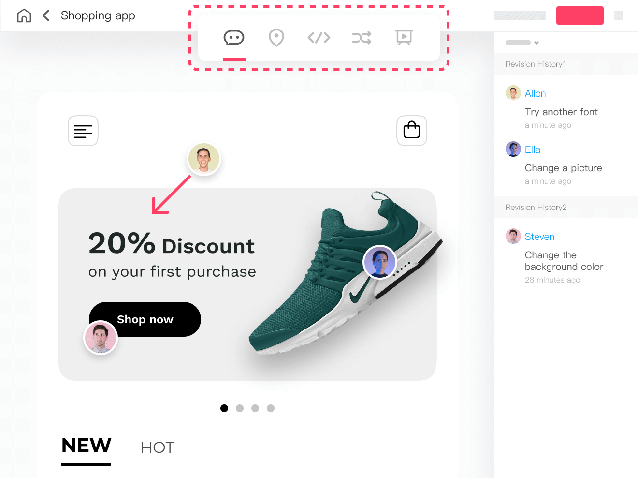The height and width of the screenshot is (478, 638).
Task: Select the second carousel dot
Action: (x=240, y=408)
